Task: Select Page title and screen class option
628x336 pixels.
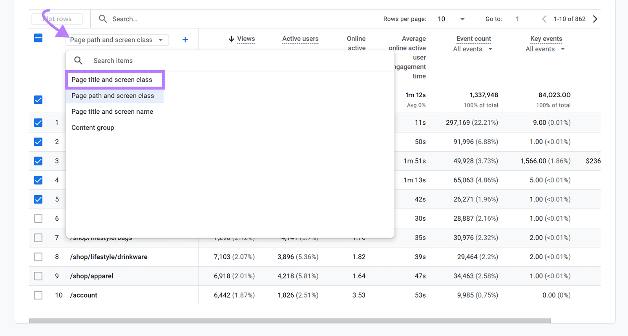Action: point(112,80)
